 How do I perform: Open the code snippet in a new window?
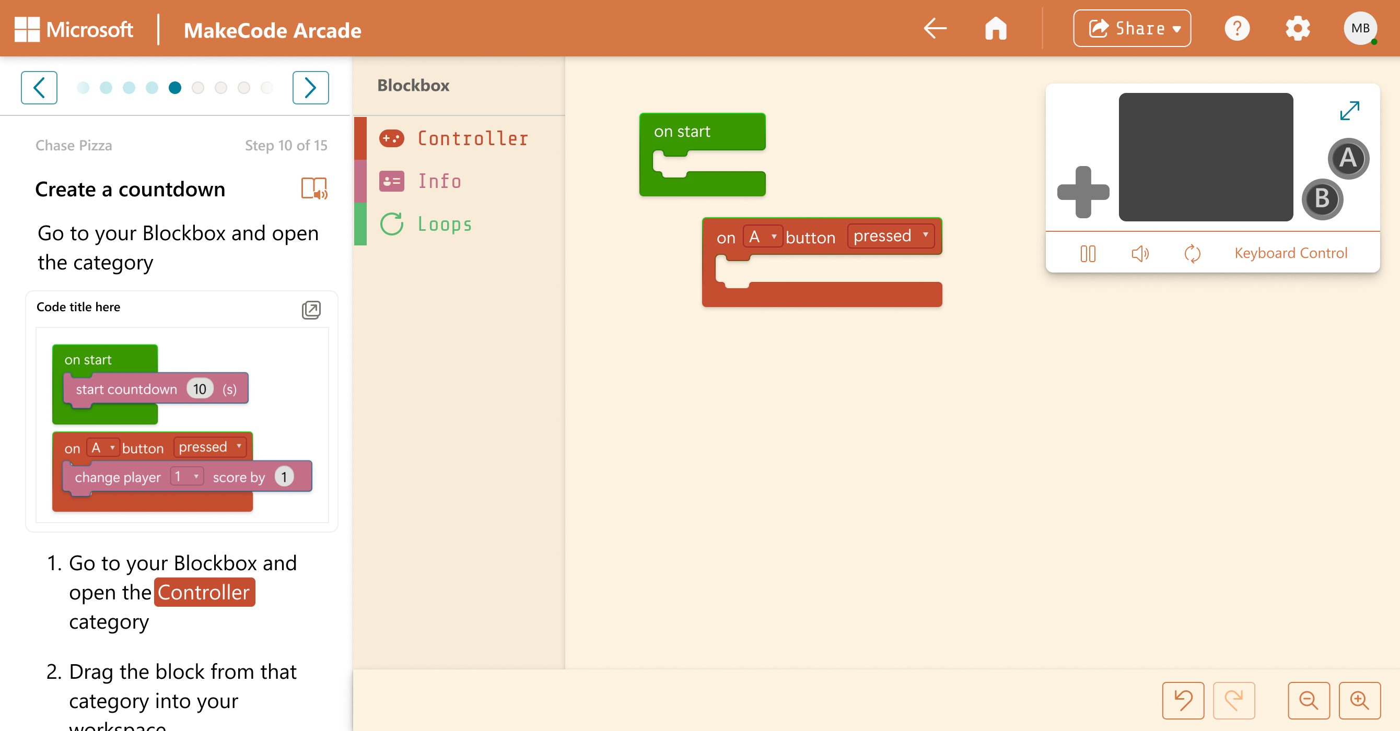tap(311, 310)
